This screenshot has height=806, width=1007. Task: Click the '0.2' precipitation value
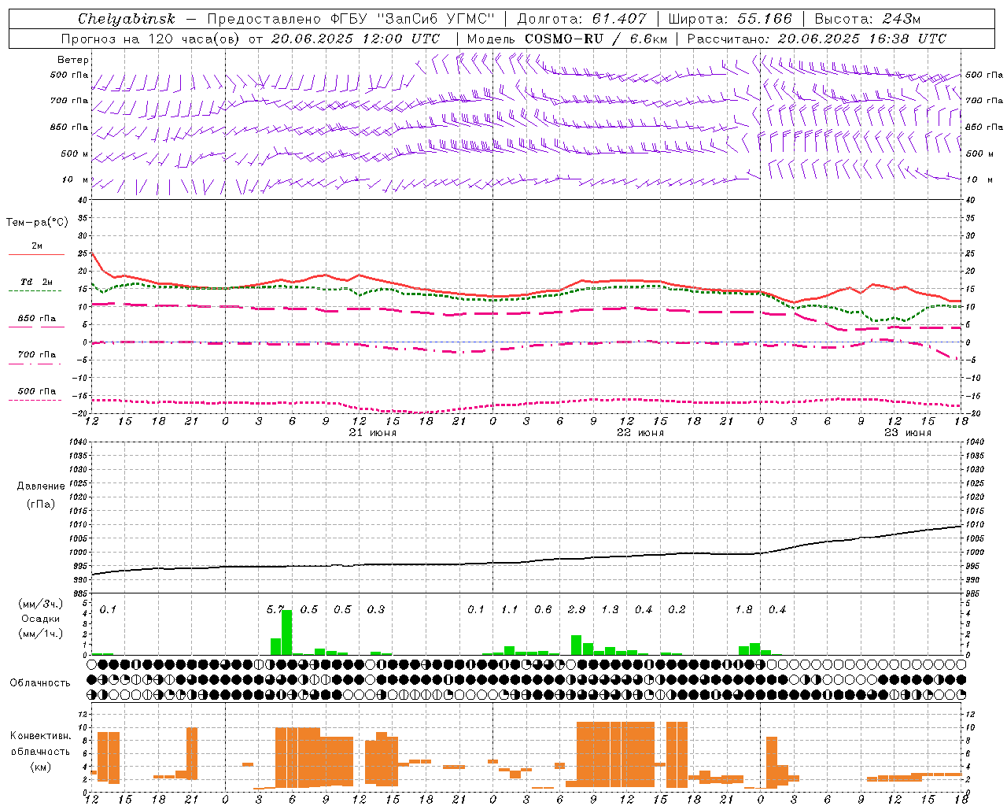point(677,610)
